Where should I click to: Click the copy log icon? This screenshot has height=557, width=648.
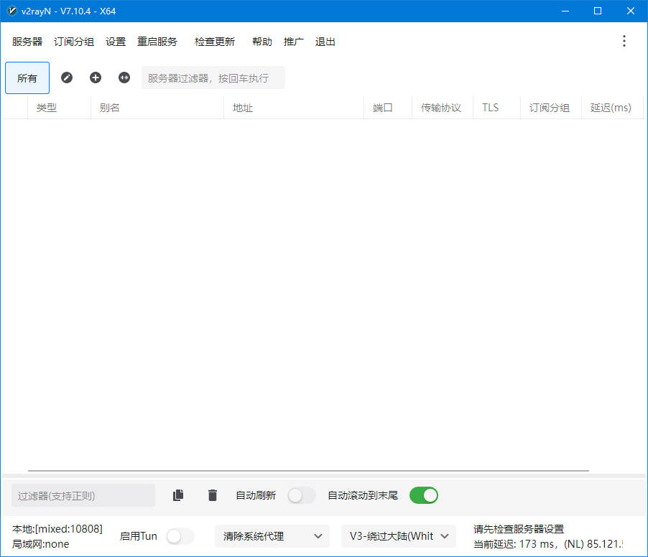click(x=178, y=495)
